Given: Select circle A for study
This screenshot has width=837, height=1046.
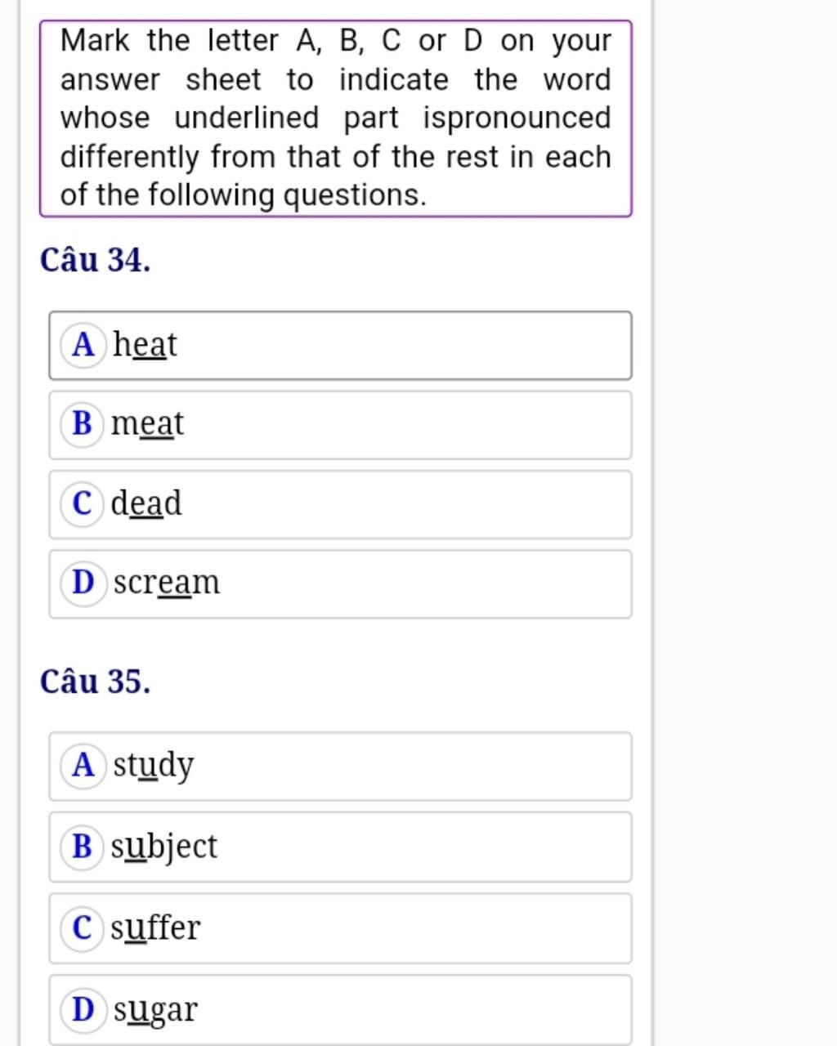Looking at the screenshot, I should (83, 766).
